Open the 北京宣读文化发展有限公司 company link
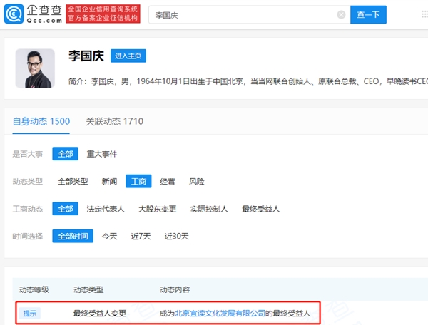Image resolution: width=428 pixels, height=325 pixels. pyautogui.click(x=220, y=313)
